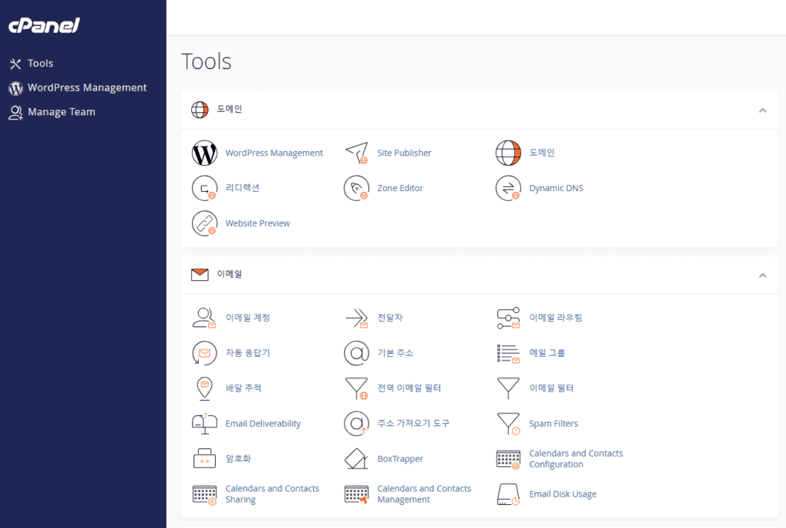
Task: Click the 기본 주소 at-sign icon
Action: 356,353
